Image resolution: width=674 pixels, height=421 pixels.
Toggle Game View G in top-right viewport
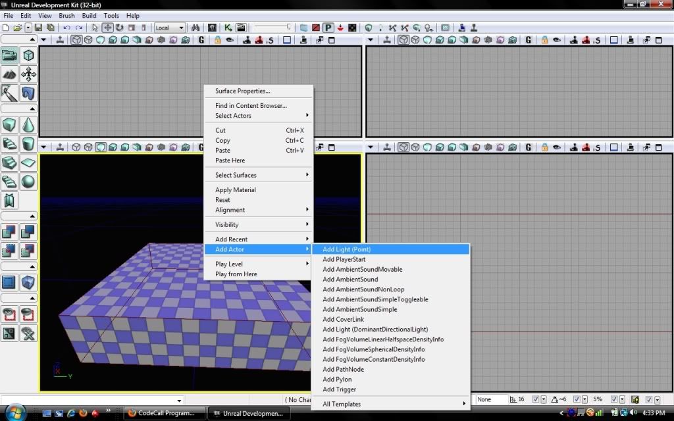(529, 40)
